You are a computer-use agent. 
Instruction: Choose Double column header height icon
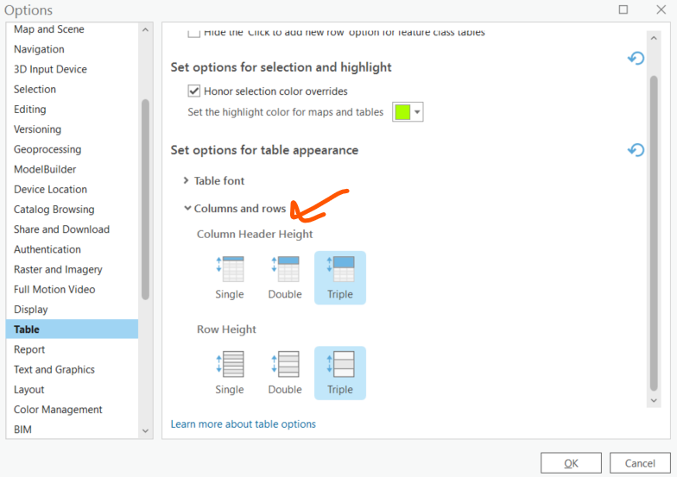[x=285, y=269]
